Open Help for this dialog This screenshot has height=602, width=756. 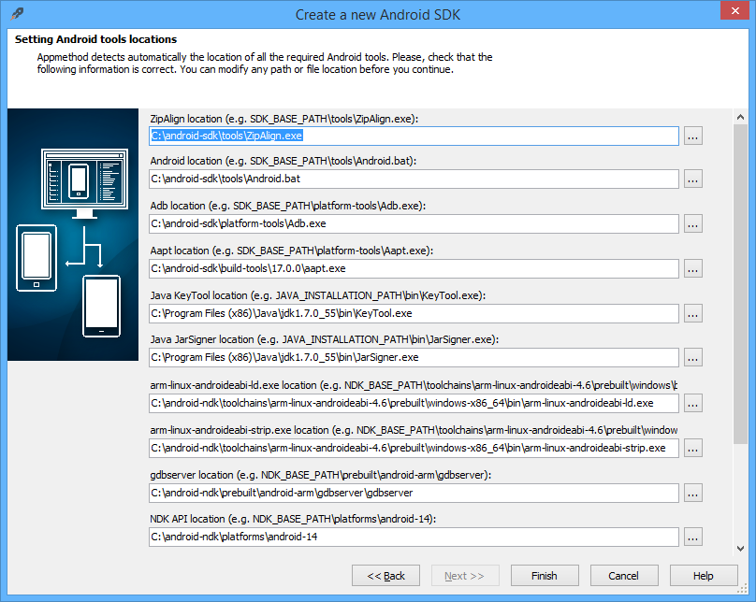pyautogui.click(x=703, y=576)
